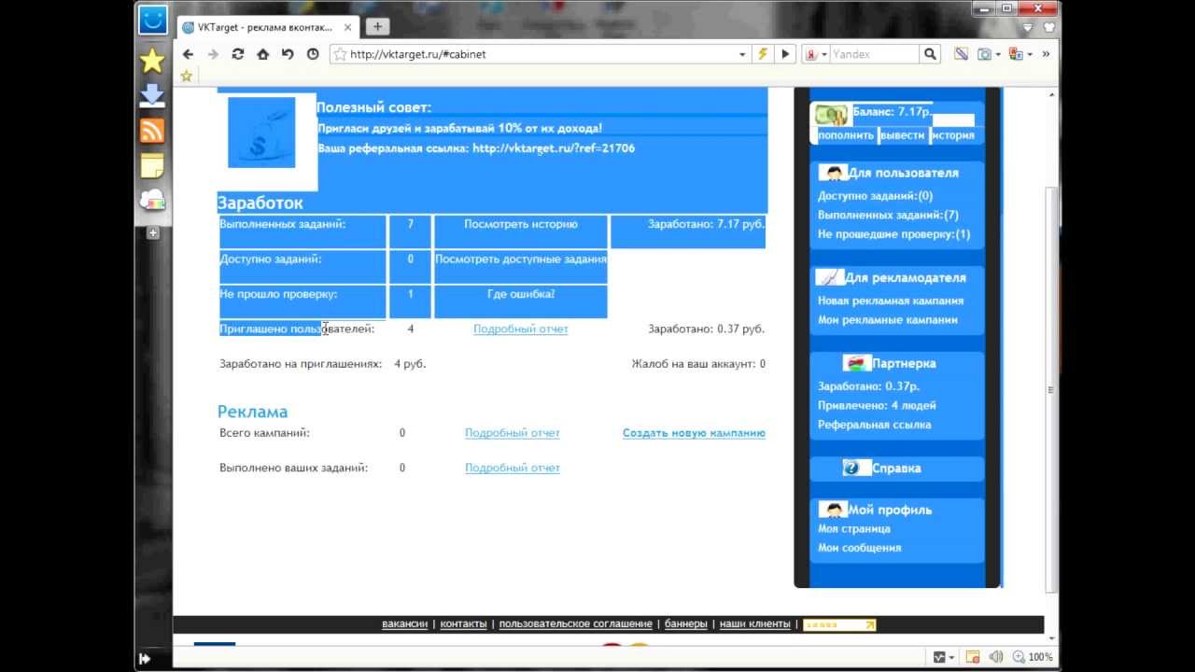The height and width of the screenshot is (672, 1195).
Task: Click the question mark Справка icon
Action: 851,468
